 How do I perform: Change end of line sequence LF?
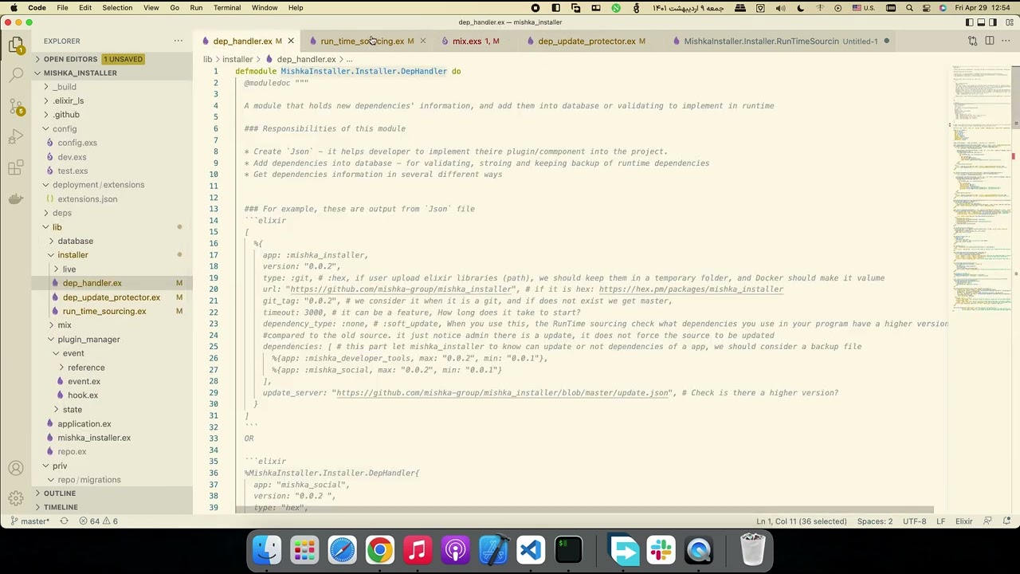pyautogui.click(x=940, y=521)
